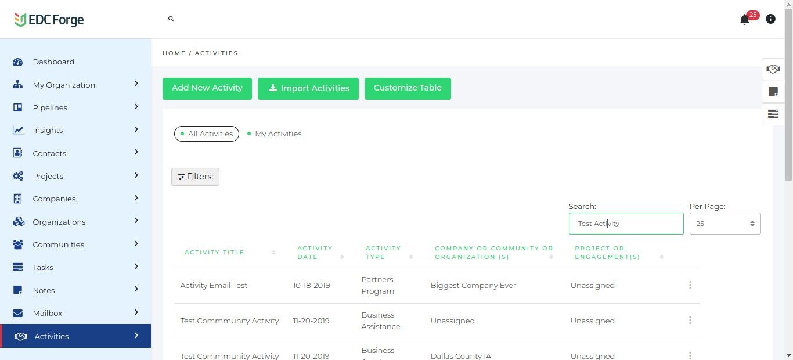Screen dimensions: 793x360
Task: Open the list quick-action icon at right edge
Action: click(x=773, y=114)
